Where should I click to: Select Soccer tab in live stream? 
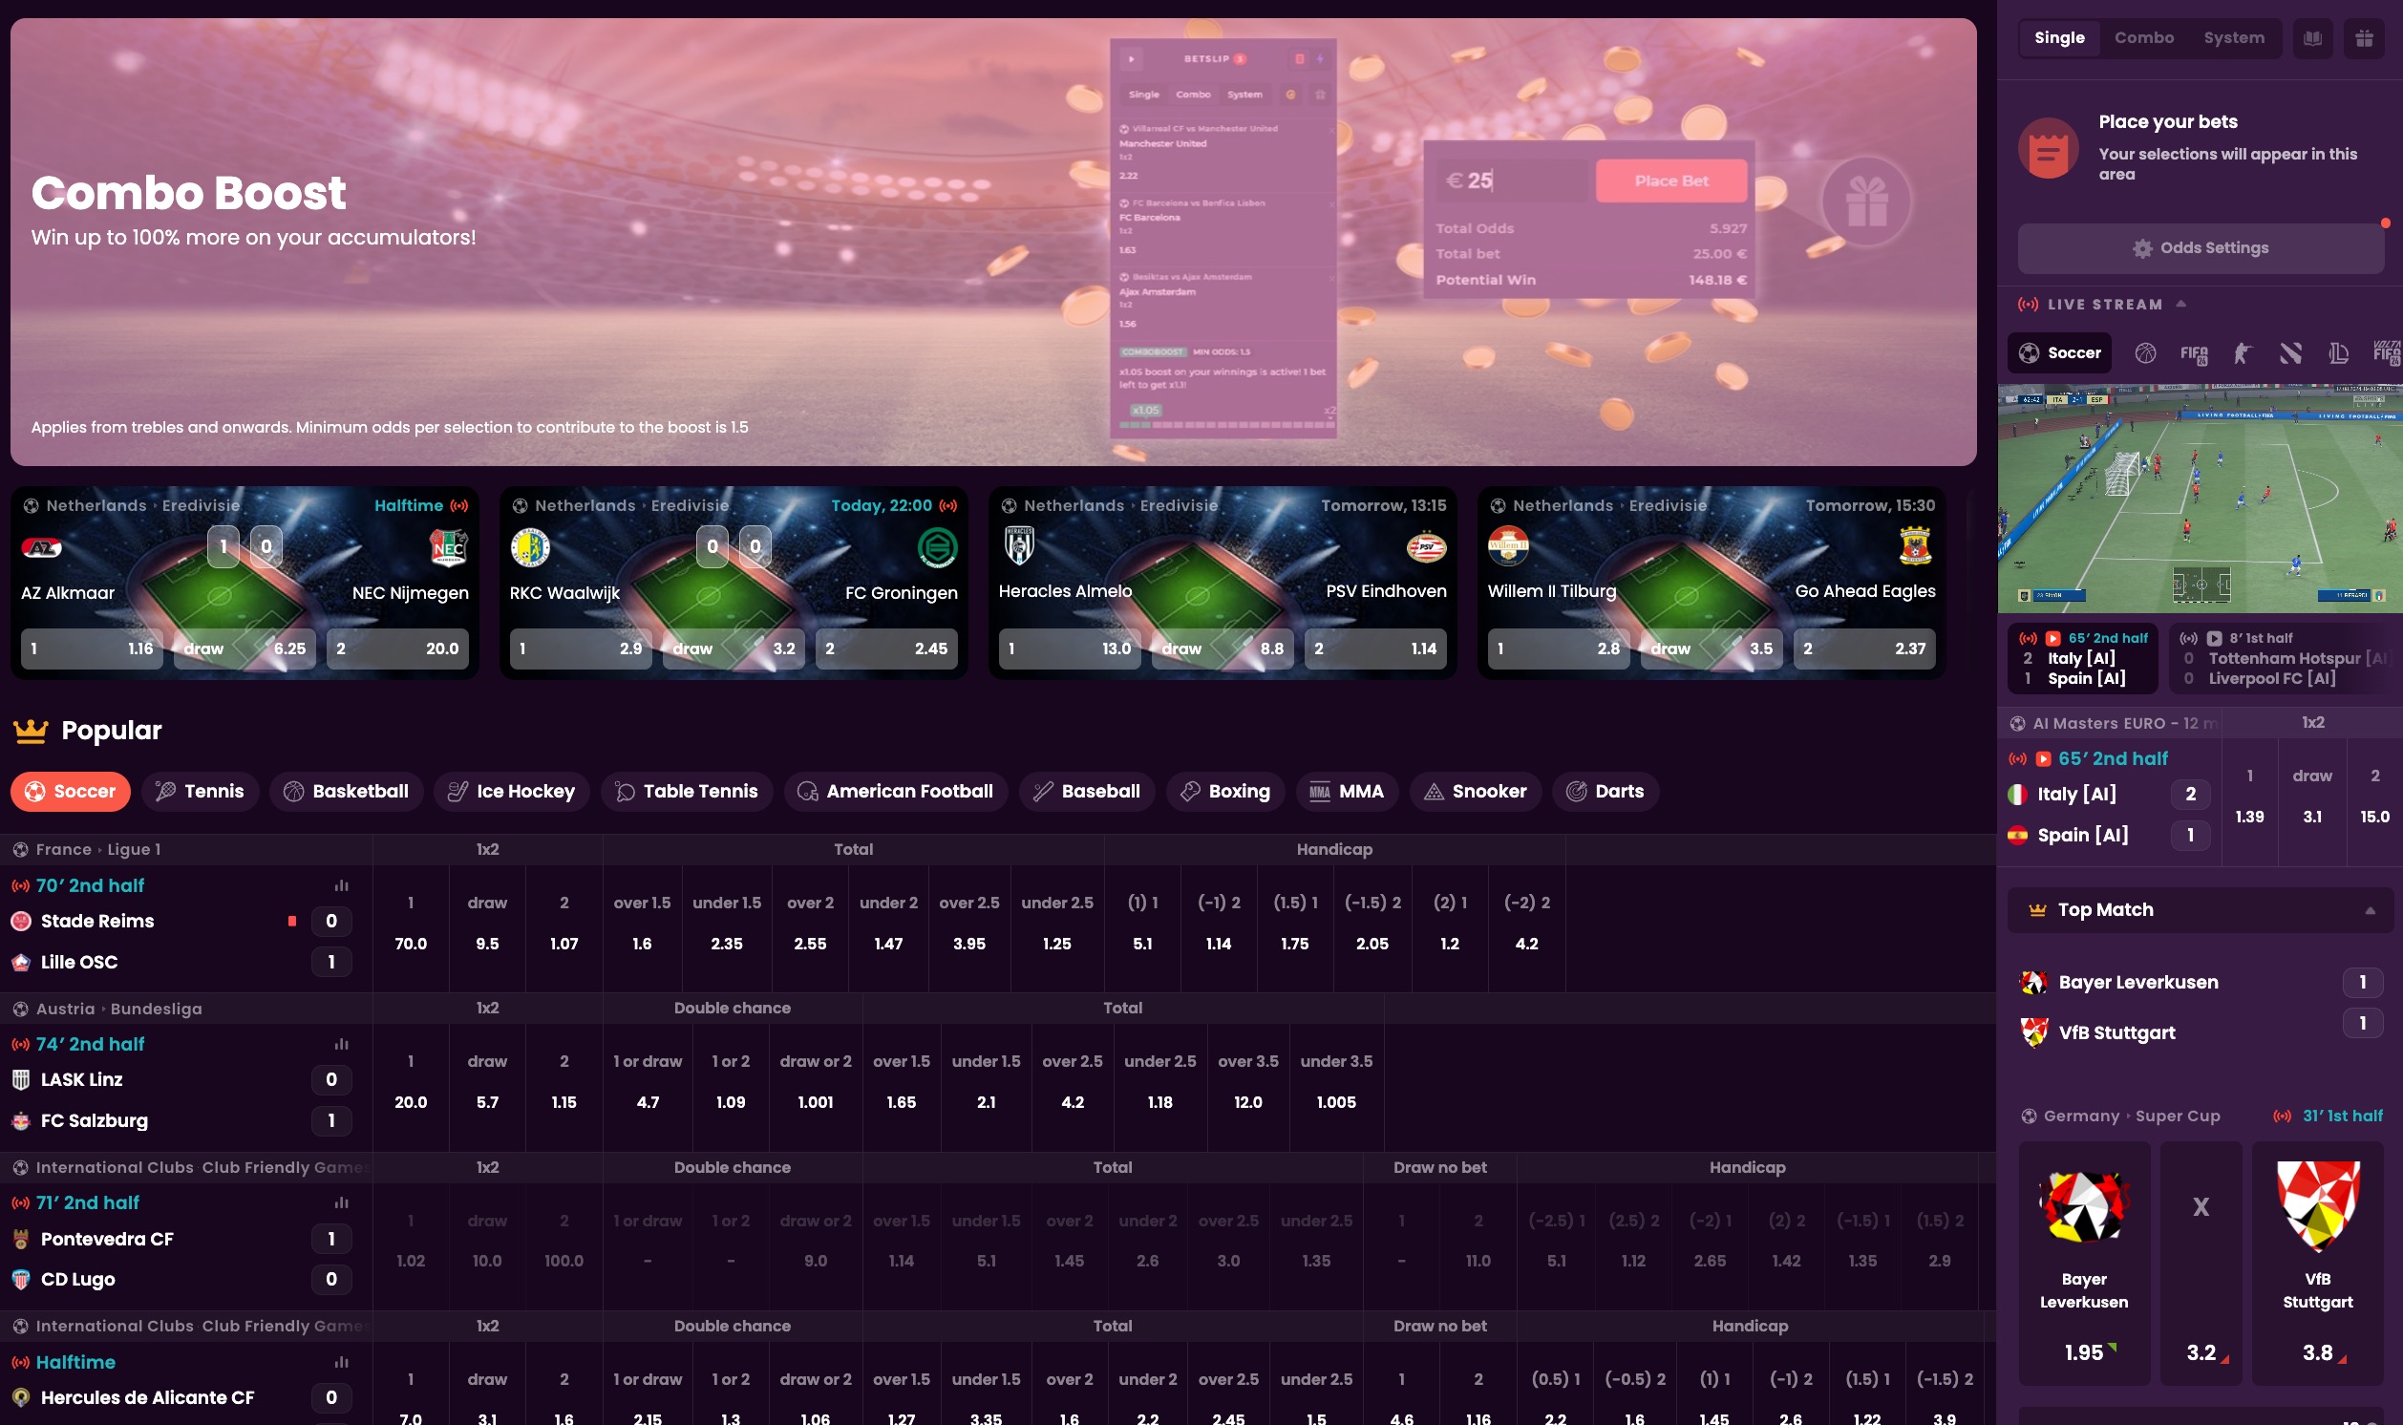(x=2059, y=353)
